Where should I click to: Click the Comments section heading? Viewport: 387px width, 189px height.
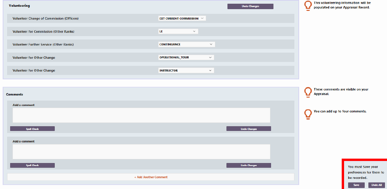click(x=15, y=94)
